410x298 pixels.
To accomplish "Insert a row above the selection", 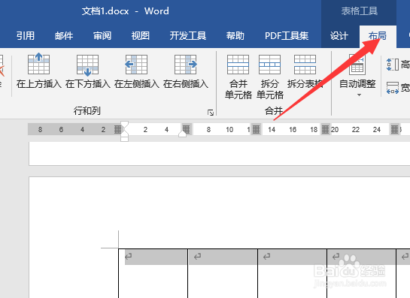I will point(38,71).
